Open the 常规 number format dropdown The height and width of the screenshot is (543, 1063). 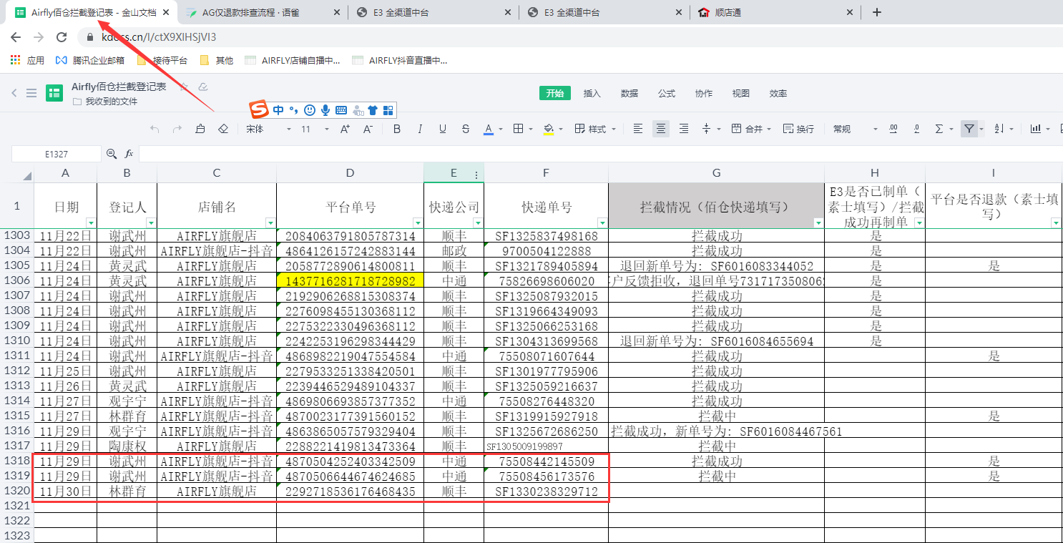855,129
